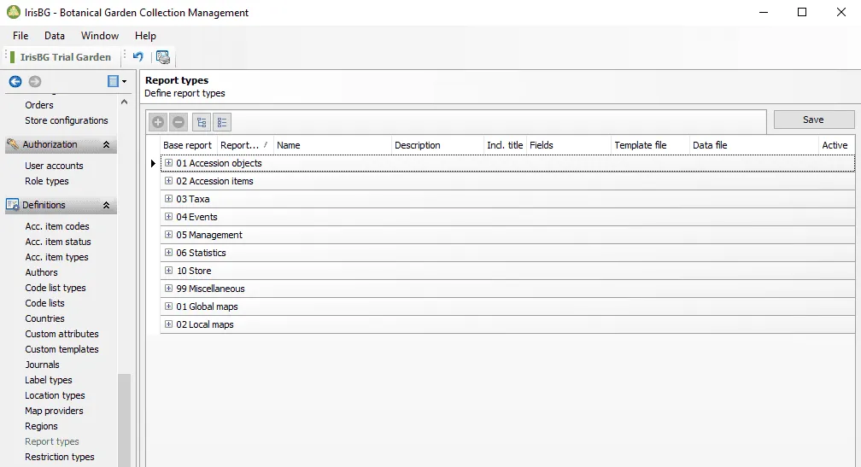
Task: Expand the 01 Accession objects group
Action: tap(168, 163)
